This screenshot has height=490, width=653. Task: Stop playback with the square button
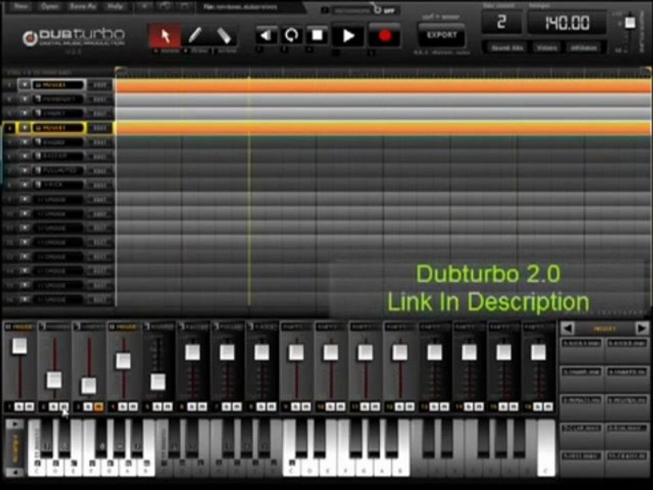click(317, 35)
